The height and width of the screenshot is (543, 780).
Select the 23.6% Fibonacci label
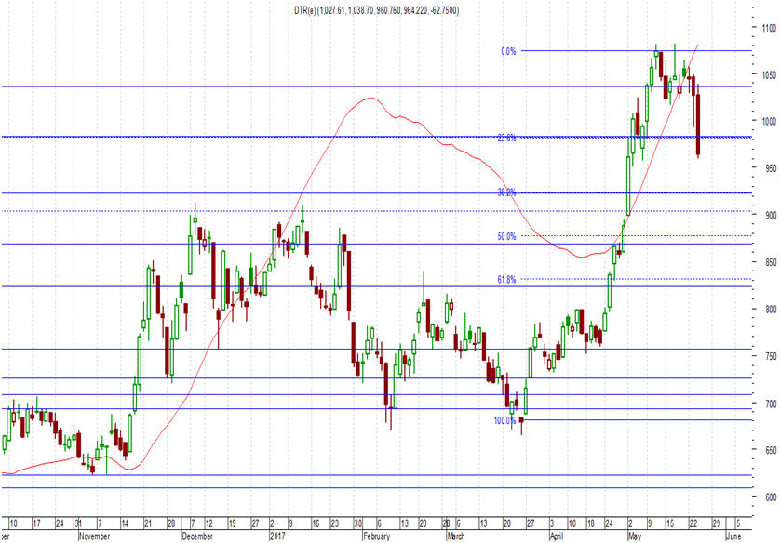(506, 139)
